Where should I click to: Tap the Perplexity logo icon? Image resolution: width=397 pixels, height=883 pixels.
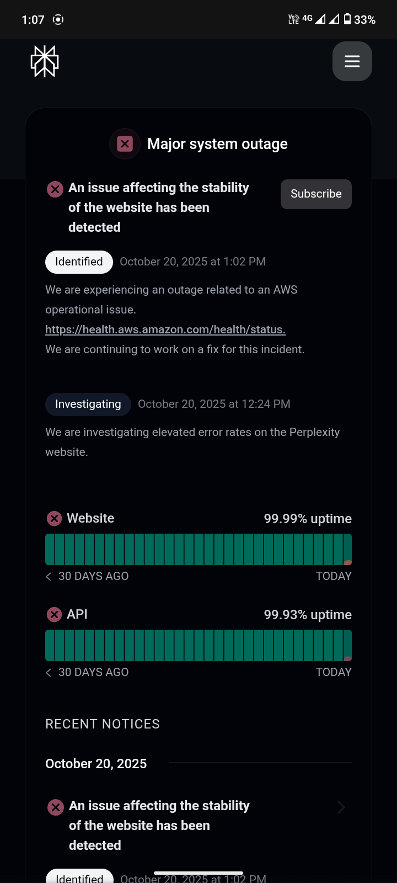(45, 61)
